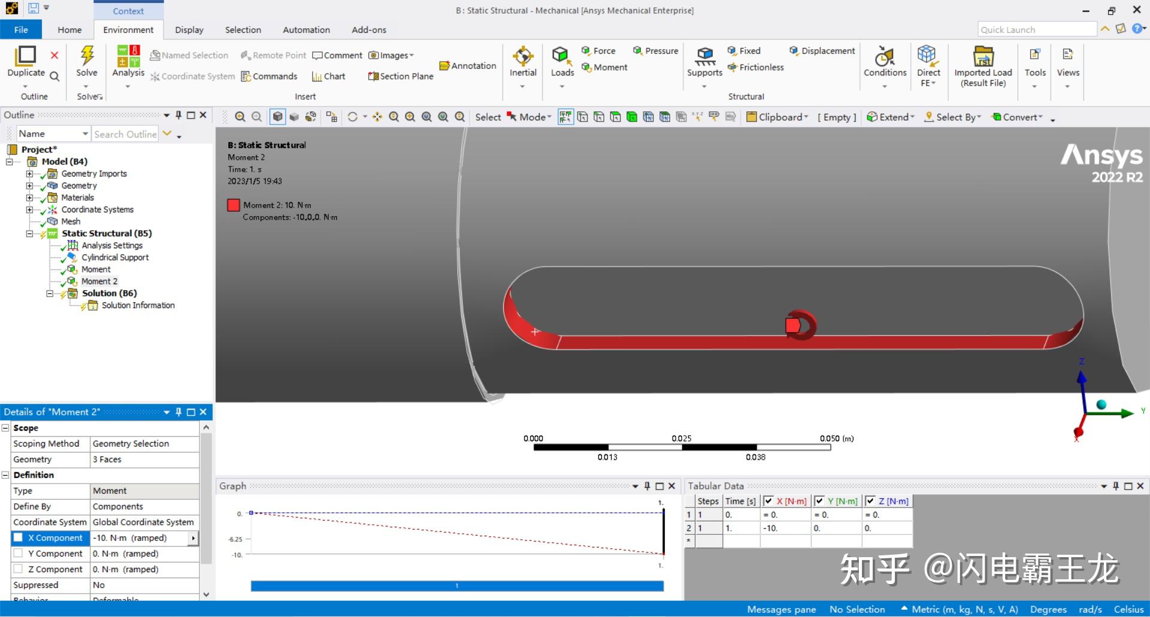1150x617 pixels.
Task: Click the Frictionless support option
Action: [756, 67]
